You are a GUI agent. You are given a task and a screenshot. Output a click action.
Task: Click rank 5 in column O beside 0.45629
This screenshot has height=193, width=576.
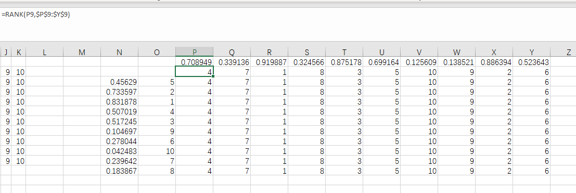pyautogui.click(x=157, y=82)
